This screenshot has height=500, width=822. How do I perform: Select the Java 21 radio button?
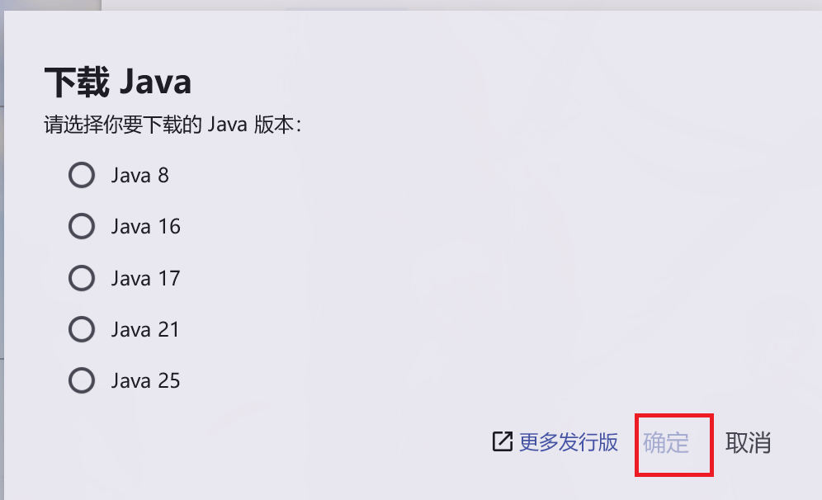pos(82,329)
